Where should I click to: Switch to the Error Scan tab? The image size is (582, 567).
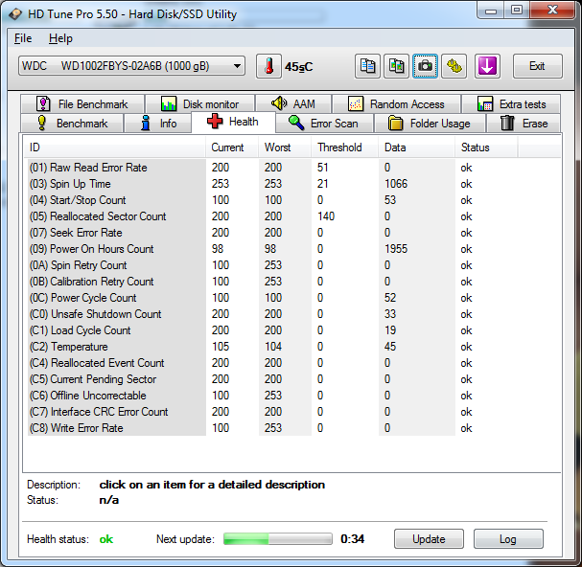pos(324,124)
